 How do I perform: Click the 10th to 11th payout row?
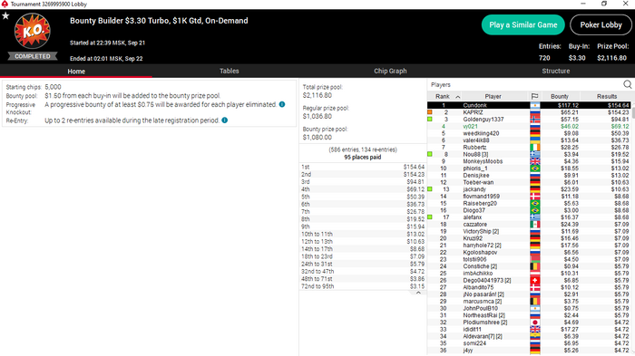pos(363,235)
